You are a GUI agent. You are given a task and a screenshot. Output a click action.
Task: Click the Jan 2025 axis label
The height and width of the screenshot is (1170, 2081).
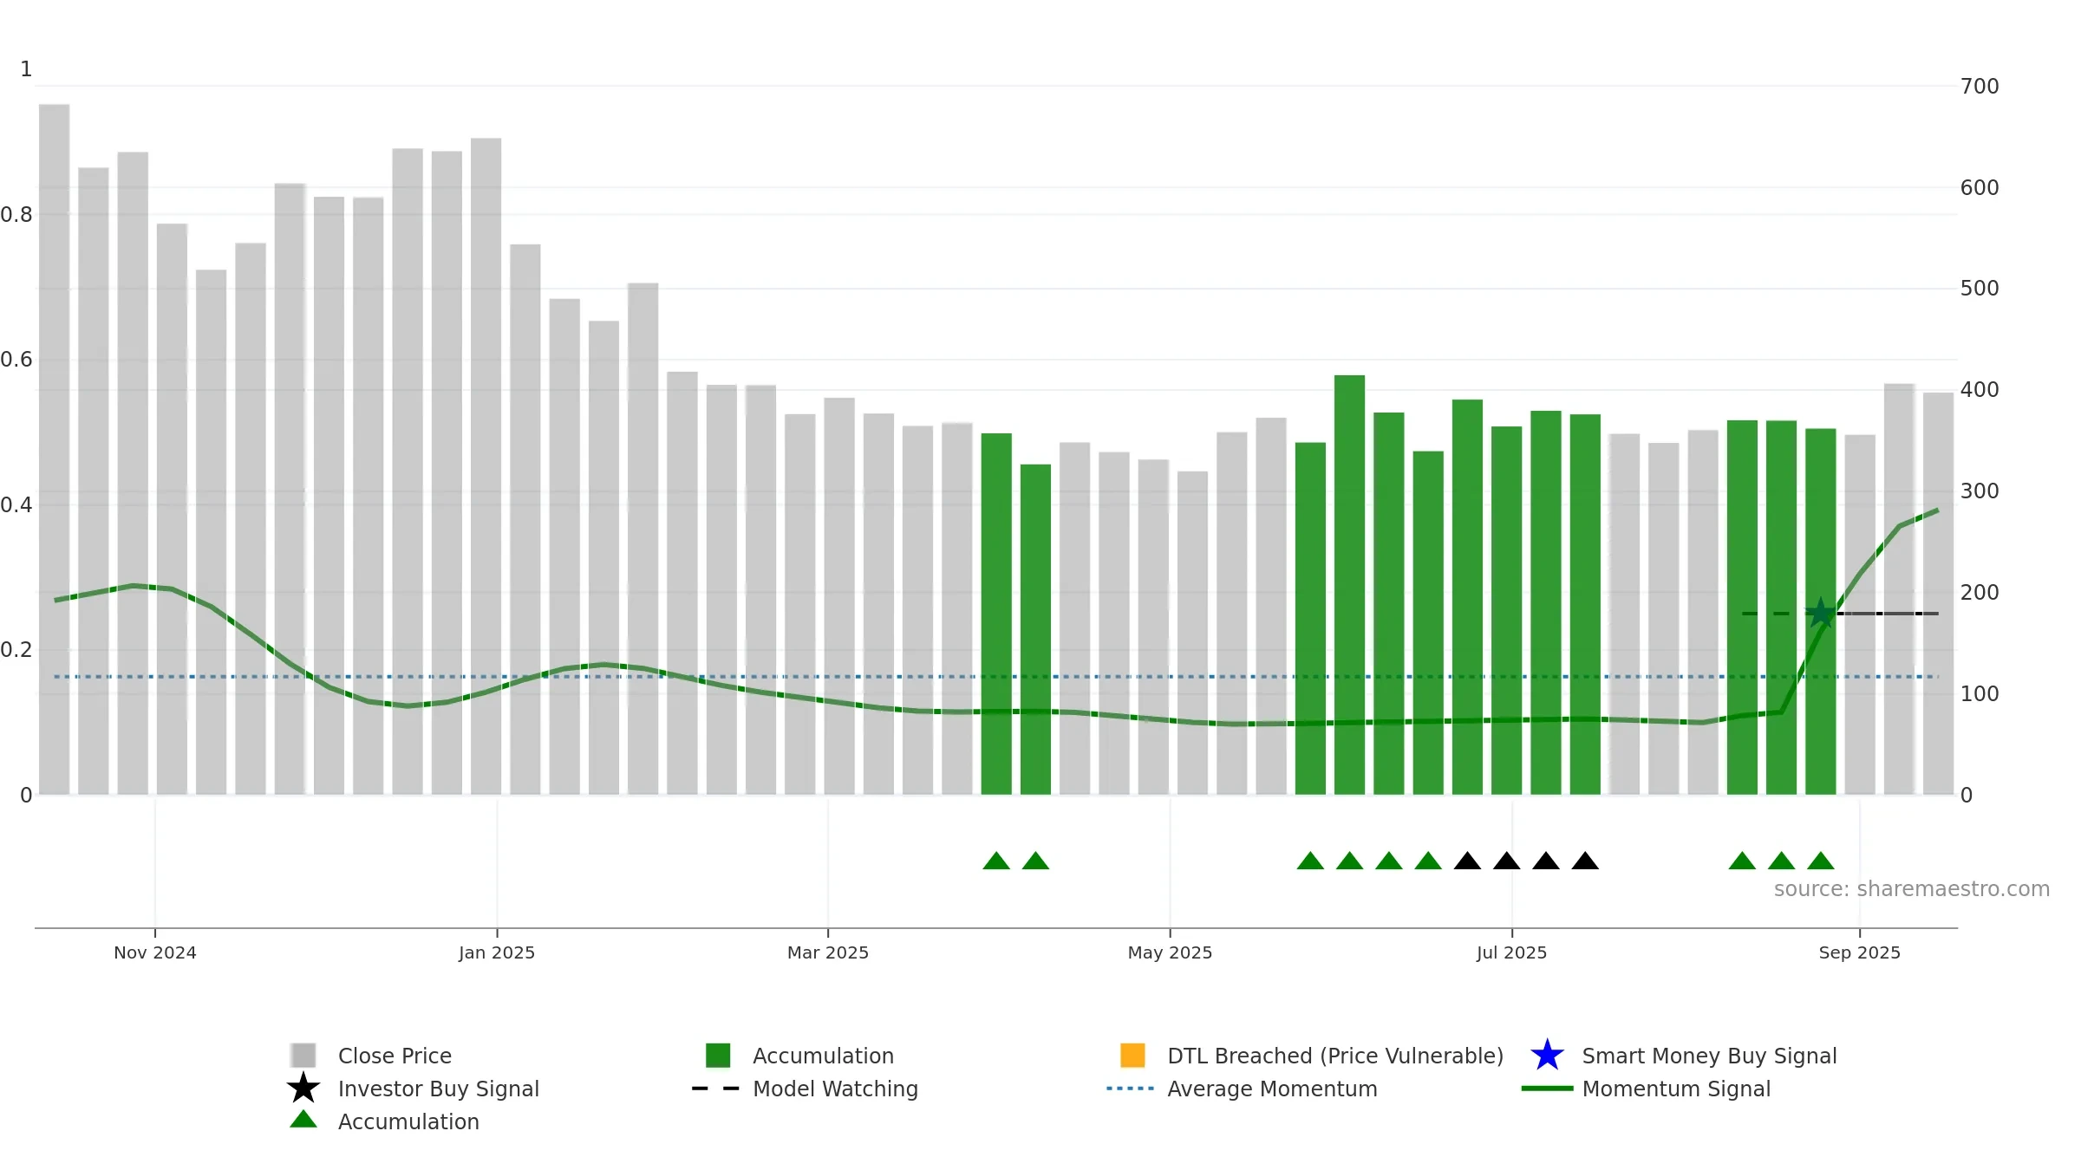497,952
